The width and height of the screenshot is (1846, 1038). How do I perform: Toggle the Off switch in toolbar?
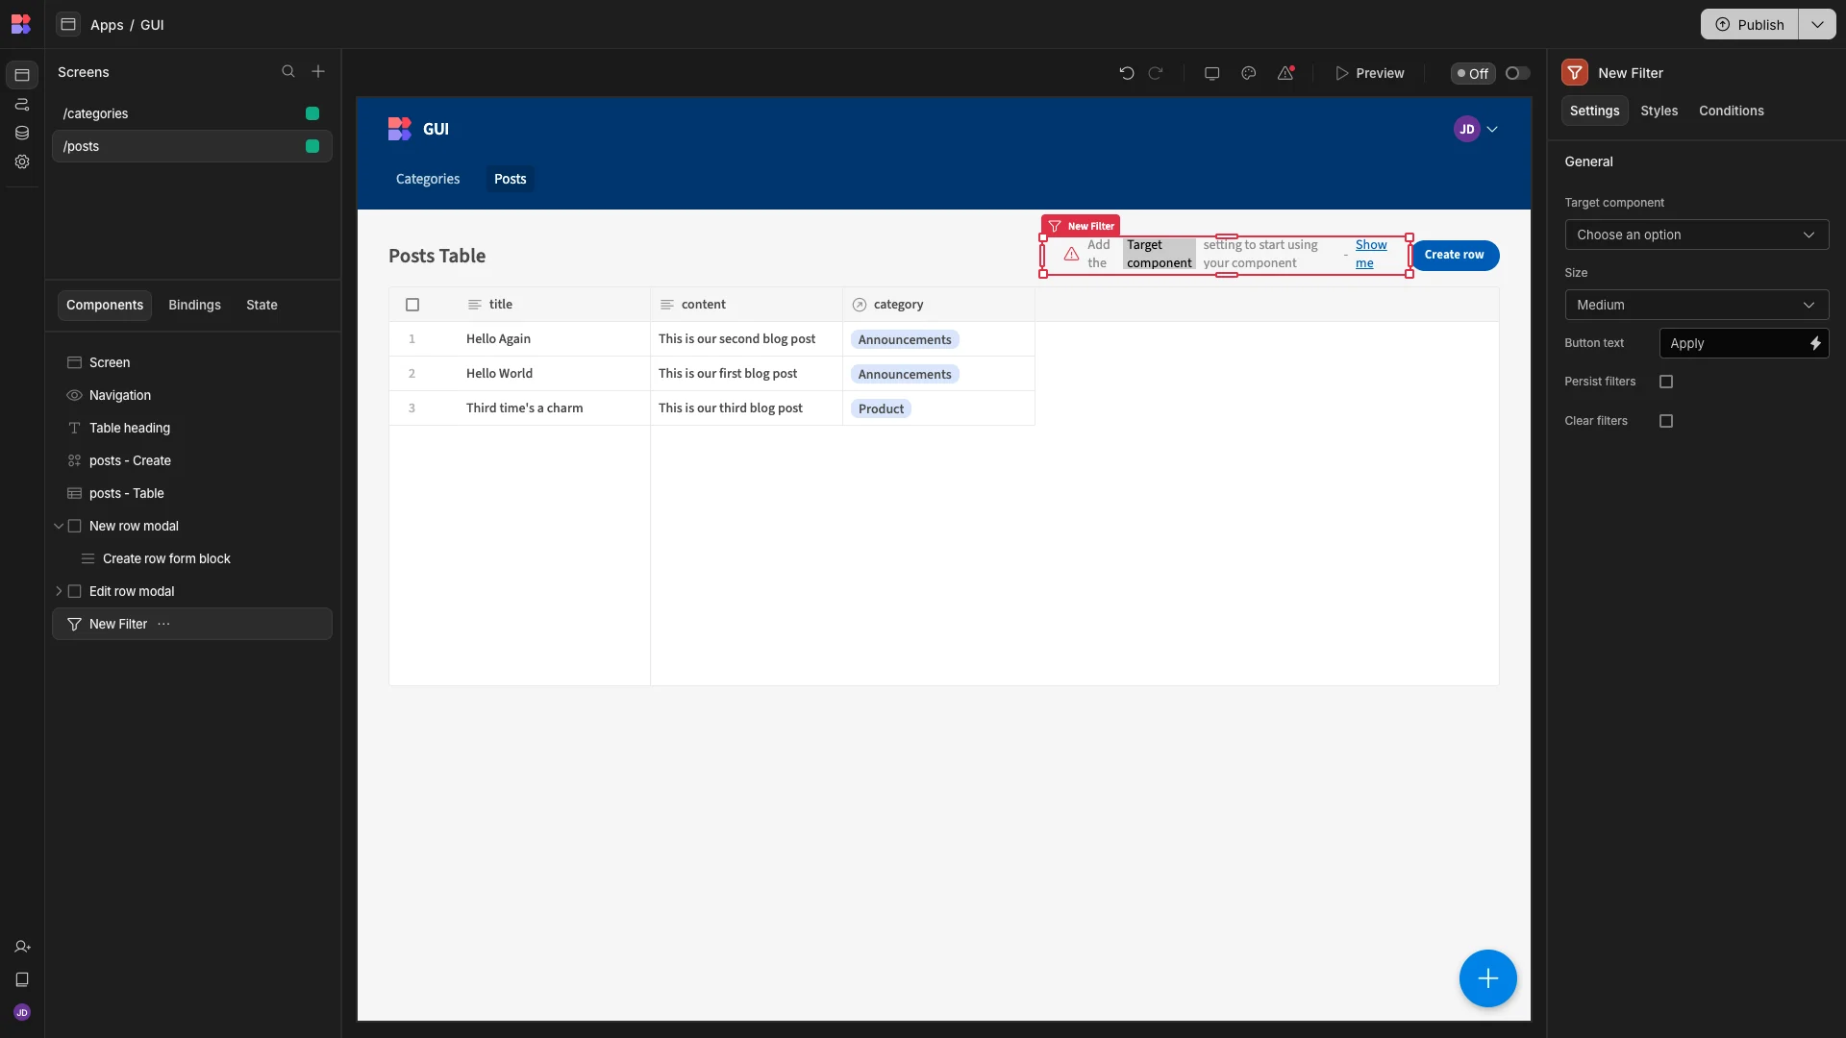(1517, 73)
